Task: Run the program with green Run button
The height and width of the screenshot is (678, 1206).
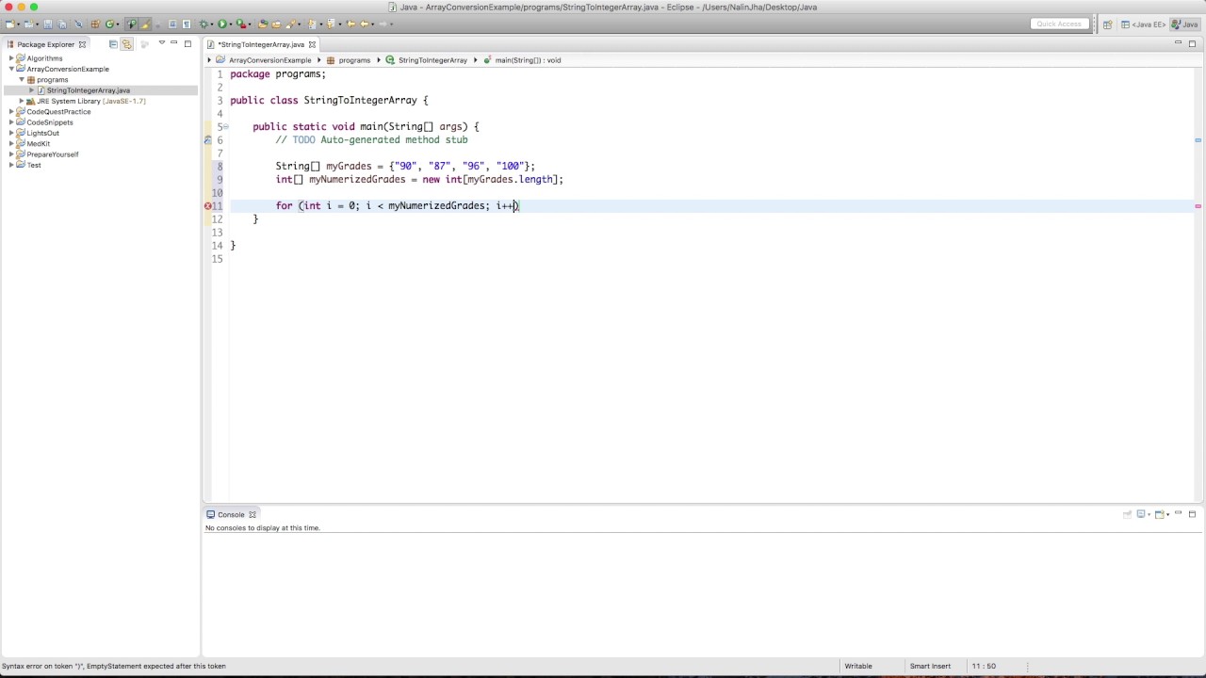Action: tap(222, 24)
